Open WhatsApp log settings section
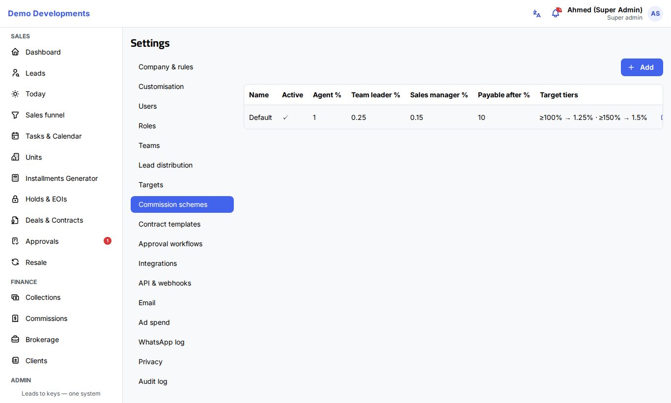671x403 pixels. tap(182, 342)
